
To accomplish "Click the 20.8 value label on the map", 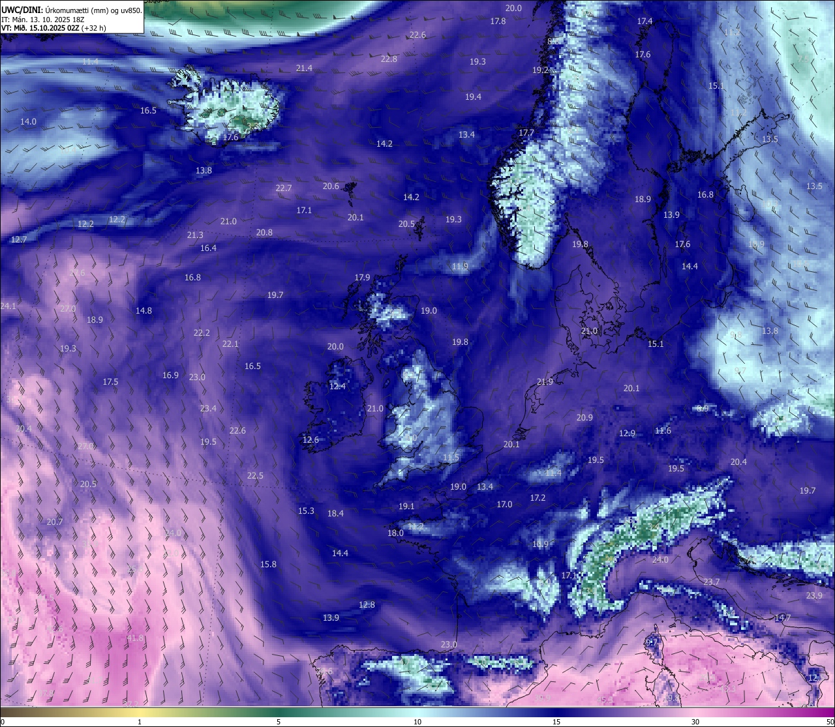I will point(264,233).
